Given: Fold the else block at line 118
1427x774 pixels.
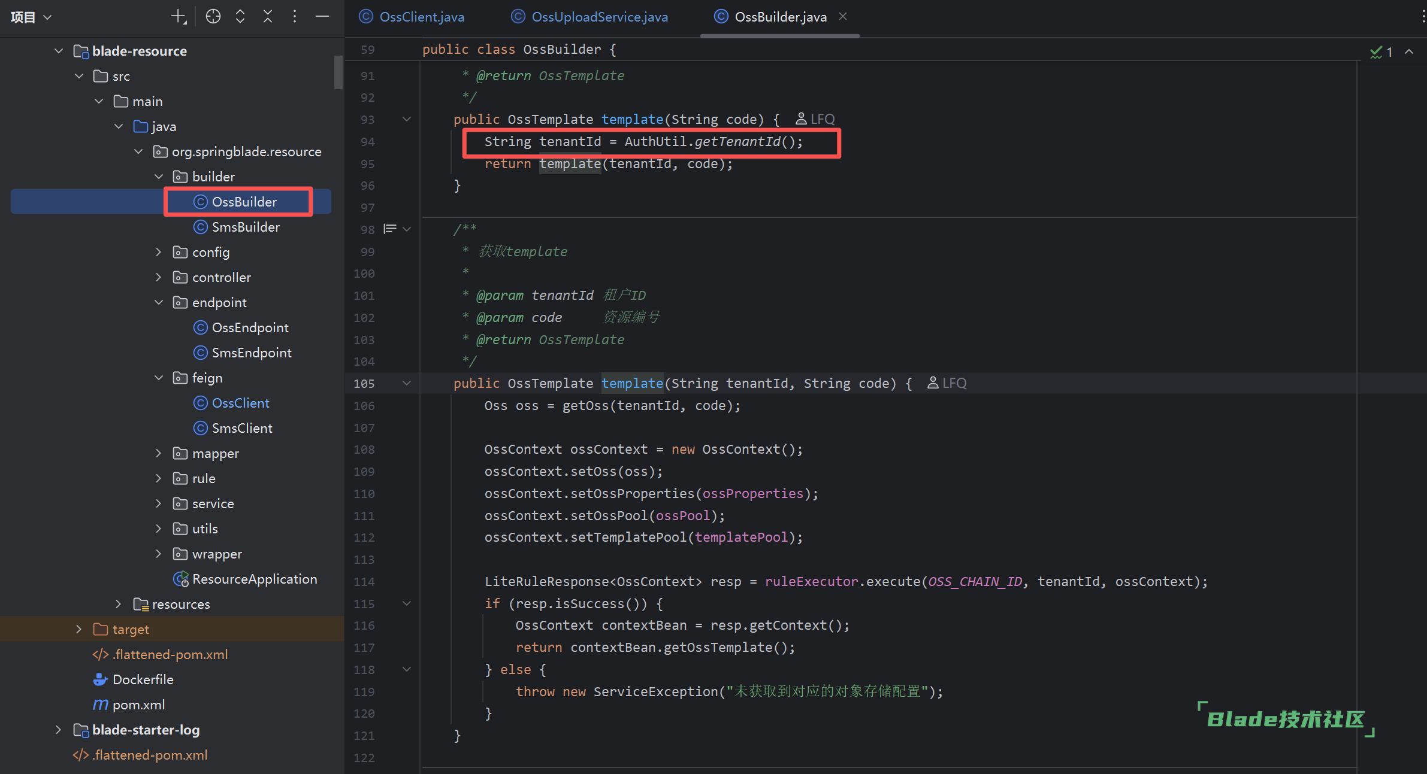Looking at the screenshot, I should (407, 669).
